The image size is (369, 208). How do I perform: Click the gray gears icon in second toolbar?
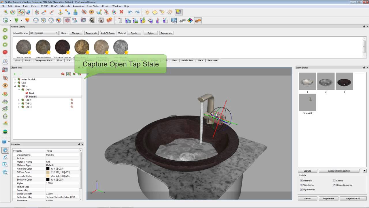(x=182, y=21)
